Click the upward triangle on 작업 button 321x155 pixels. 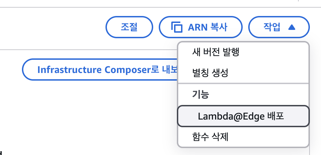(x=292, y=27)
